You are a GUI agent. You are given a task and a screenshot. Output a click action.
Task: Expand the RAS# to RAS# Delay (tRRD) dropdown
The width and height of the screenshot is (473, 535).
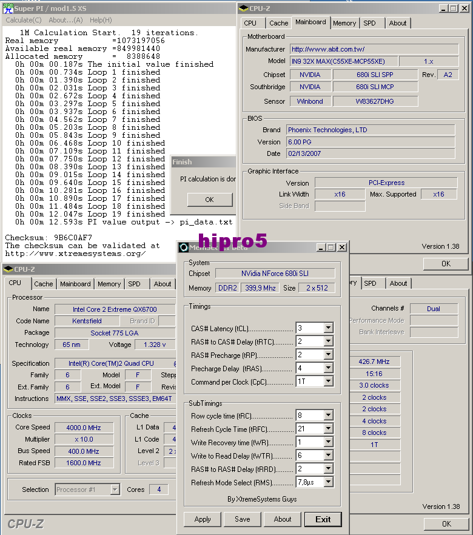tap(329, 469)
